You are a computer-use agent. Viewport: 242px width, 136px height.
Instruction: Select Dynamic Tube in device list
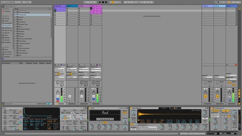coord(23,24)
